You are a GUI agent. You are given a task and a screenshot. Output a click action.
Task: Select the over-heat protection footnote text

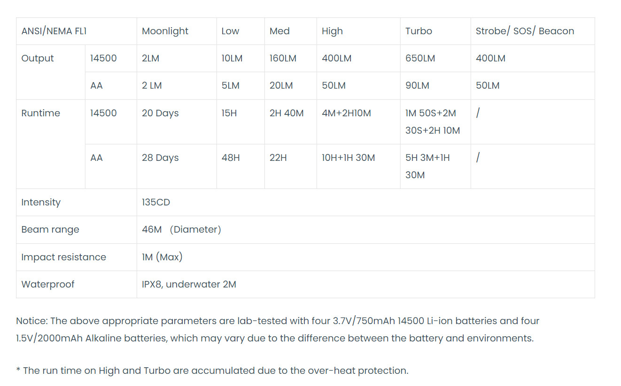(212, 371)
